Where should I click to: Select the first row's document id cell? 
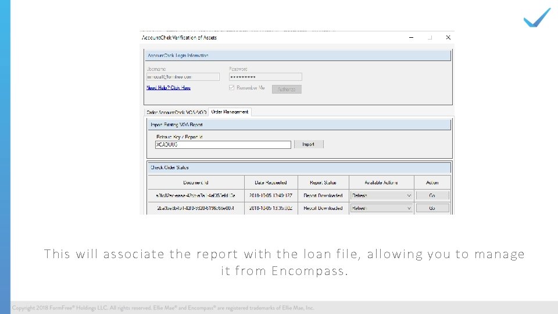196,195
